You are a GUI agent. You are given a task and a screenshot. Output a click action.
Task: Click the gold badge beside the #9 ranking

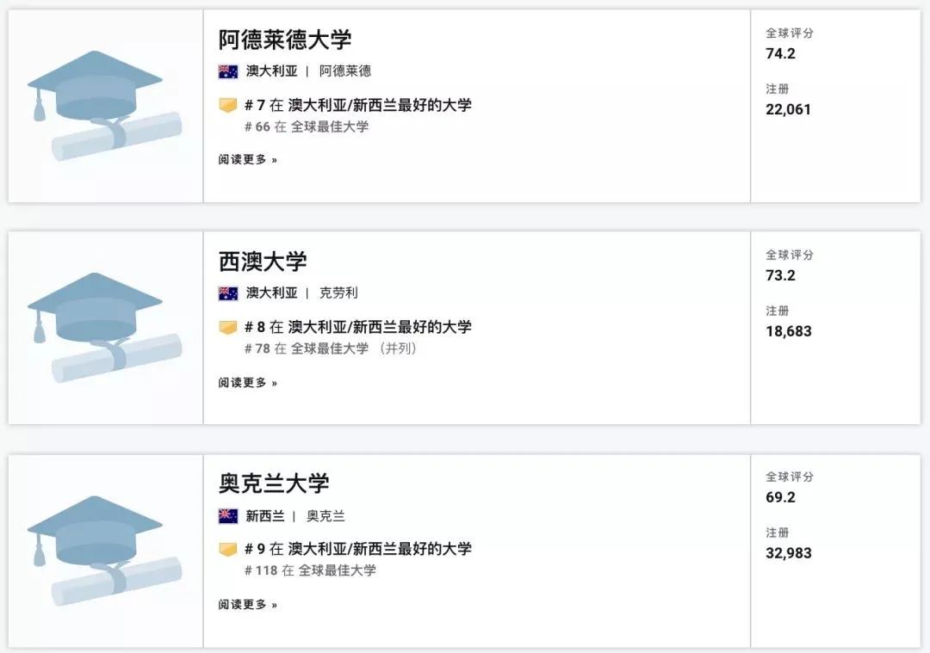(x=227, y=550)
